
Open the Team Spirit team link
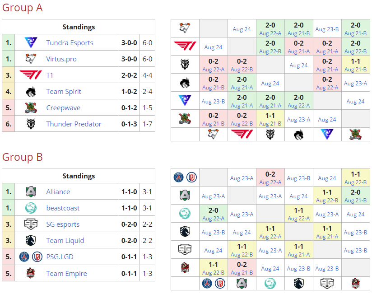point(64,92)
